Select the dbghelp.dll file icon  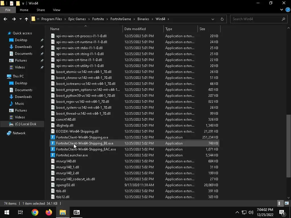point(53,125)
